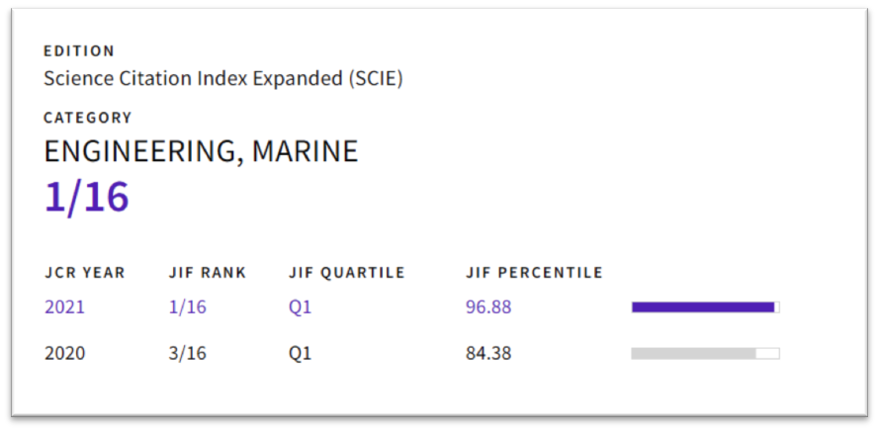Click the JIF PERCENTILE column header
This screenshot has height=431, width=879.
534,273
